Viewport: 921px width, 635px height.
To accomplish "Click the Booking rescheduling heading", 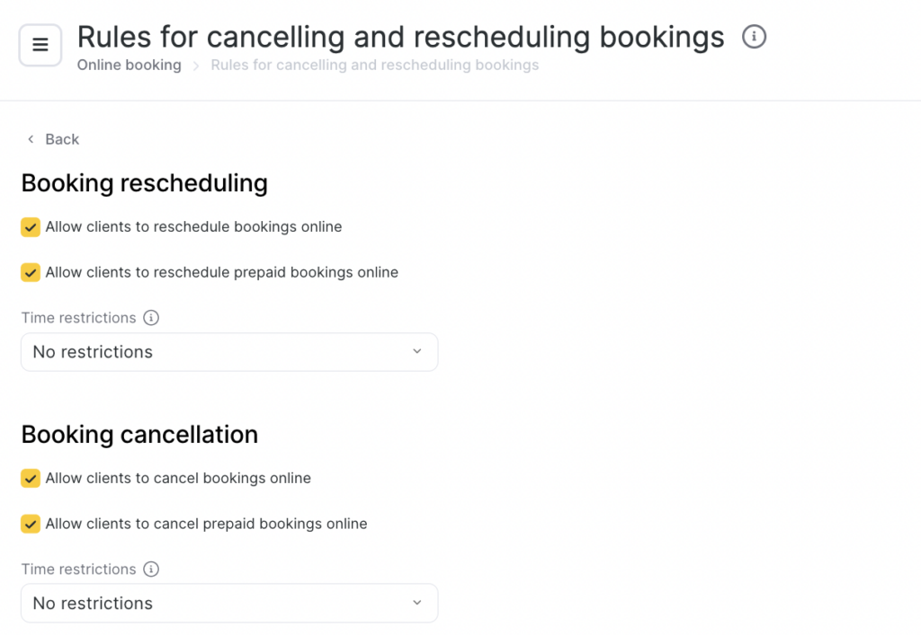I will point(144,183).
